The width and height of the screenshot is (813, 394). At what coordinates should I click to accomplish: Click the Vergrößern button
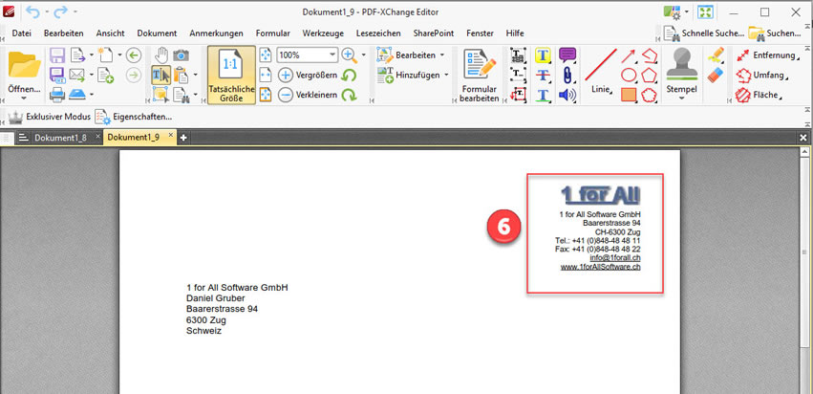308,76
